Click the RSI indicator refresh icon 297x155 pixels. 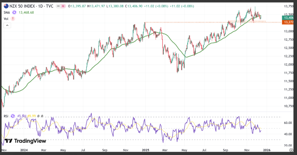pyautogui.click(x=13, y=116)
